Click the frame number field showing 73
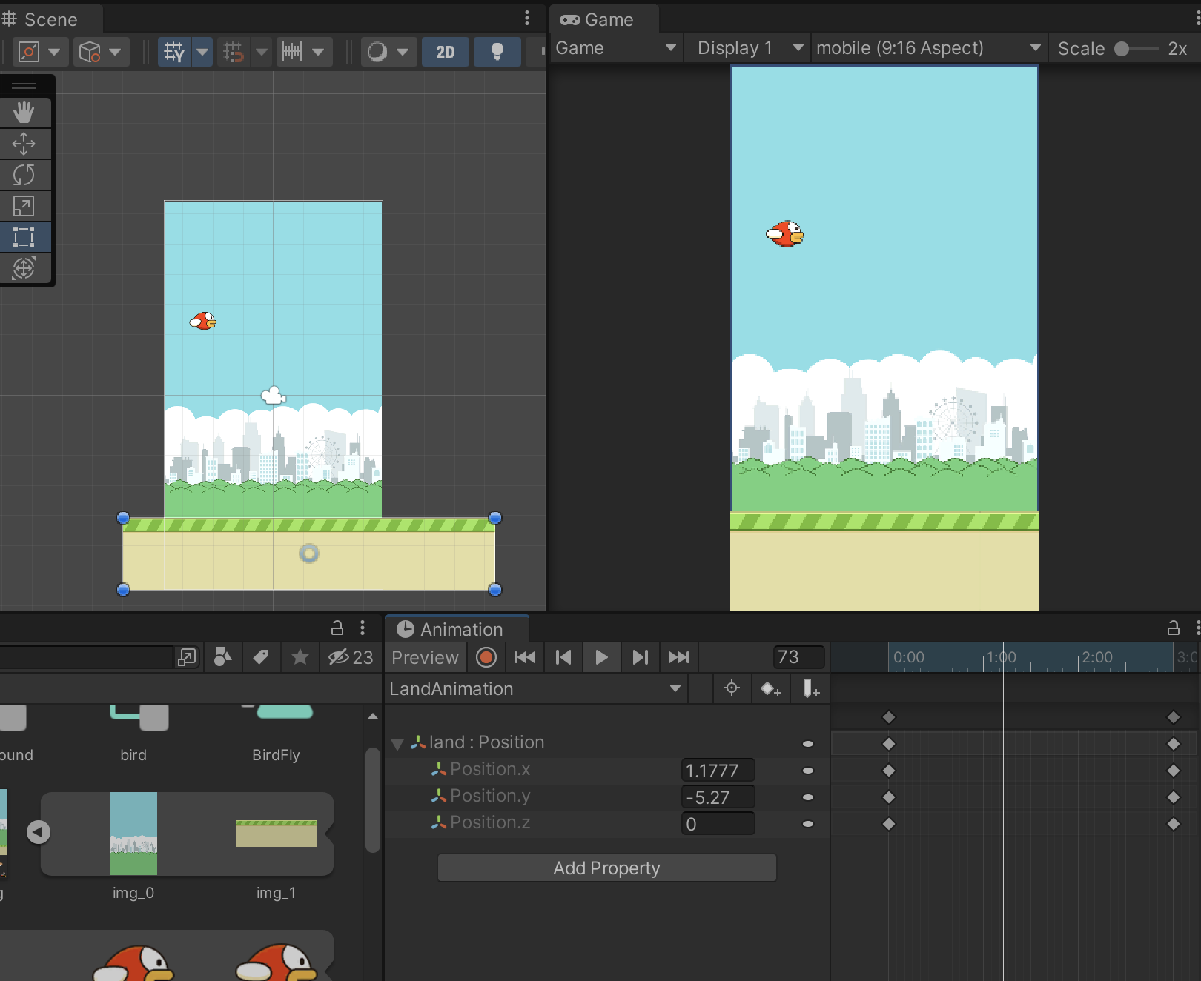Image resolution: width=1201 pixels, height=981 pixels. pos(799,657)
